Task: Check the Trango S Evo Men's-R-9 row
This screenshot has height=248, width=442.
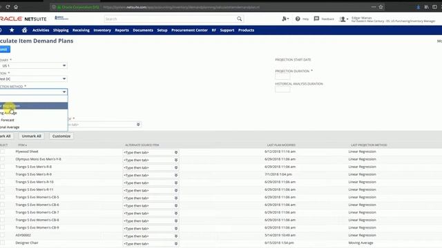Action: point(3,174)
